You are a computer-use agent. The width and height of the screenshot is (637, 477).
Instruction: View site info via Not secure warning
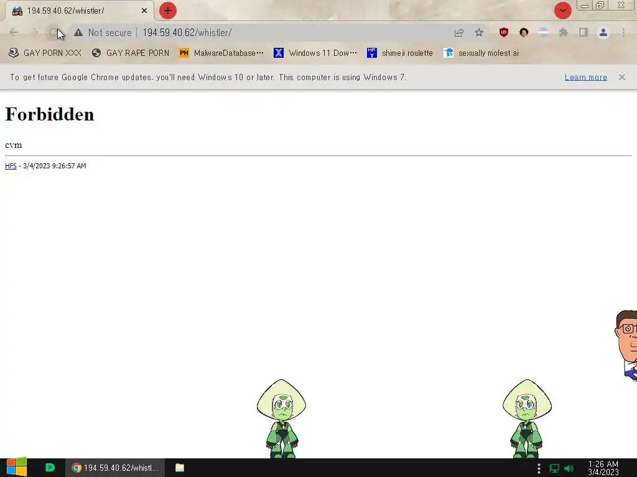(x=103, y=32)
